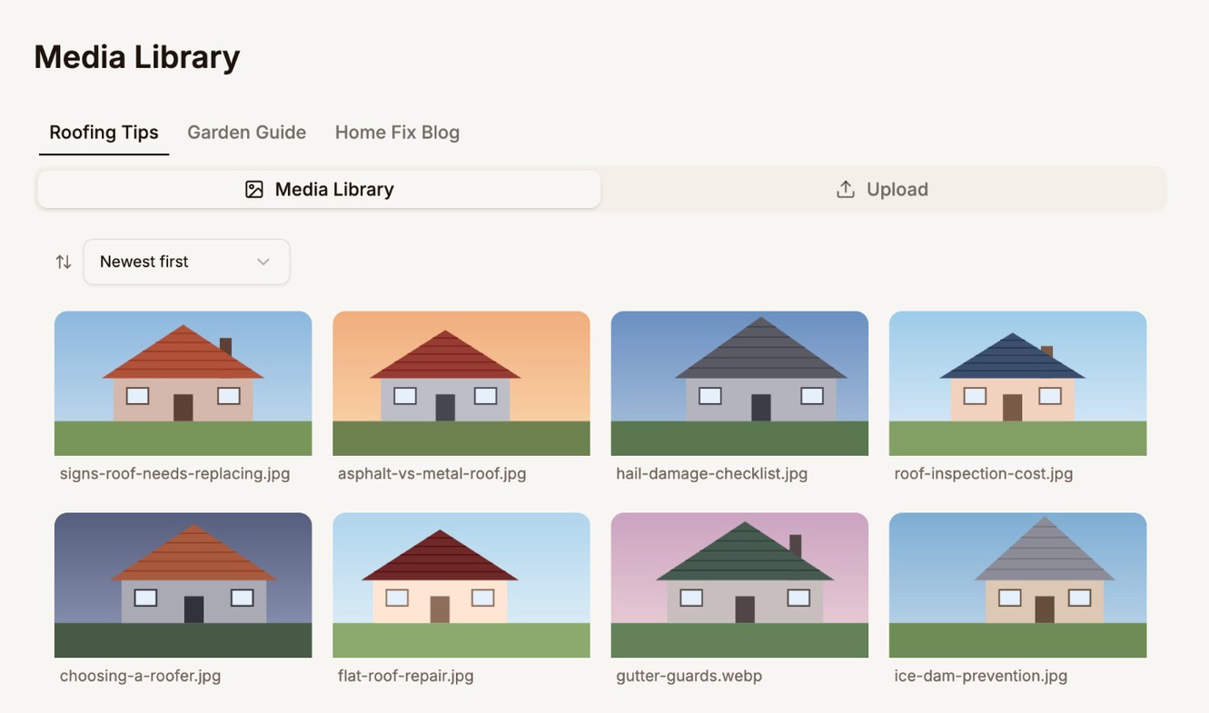Select the Media Library view tab
The width and height of the screenshot is (1209, 713).
pyautogui.click(x=319, y=189)
